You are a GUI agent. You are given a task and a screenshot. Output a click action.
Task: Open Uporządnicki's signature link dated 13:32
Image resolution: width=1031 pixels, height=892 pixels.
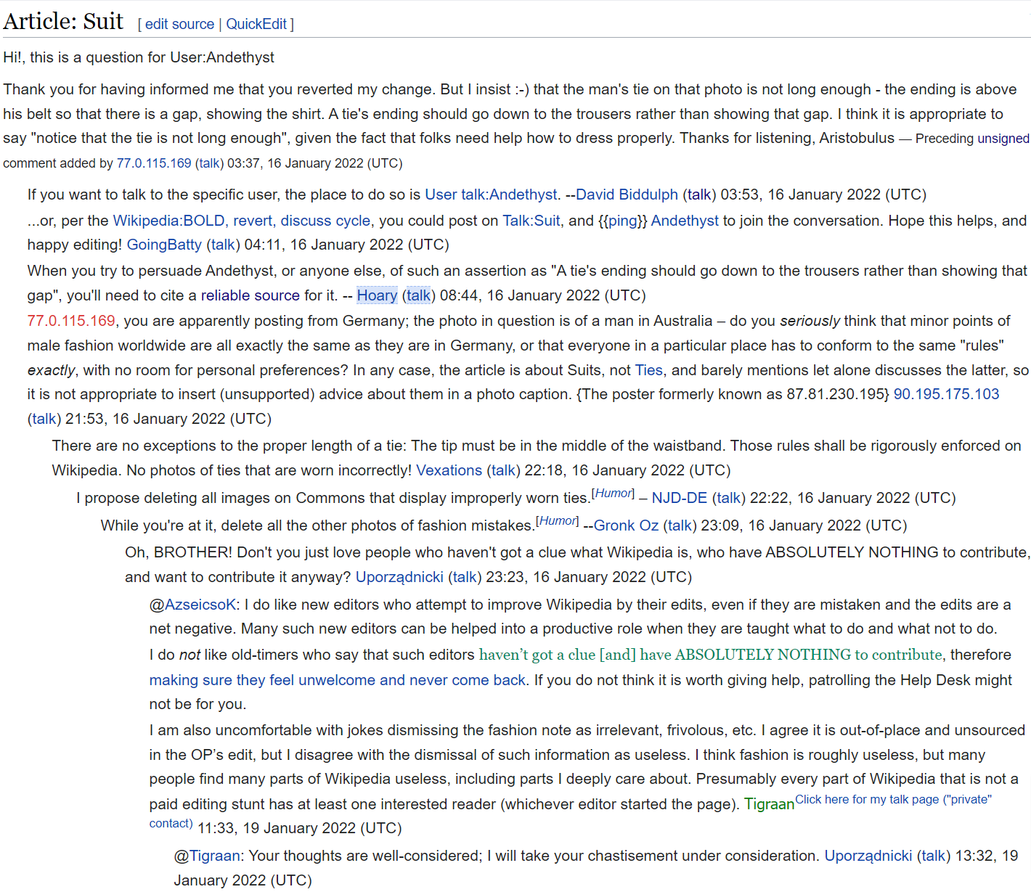pyautogui.click(x=868, y=856)
